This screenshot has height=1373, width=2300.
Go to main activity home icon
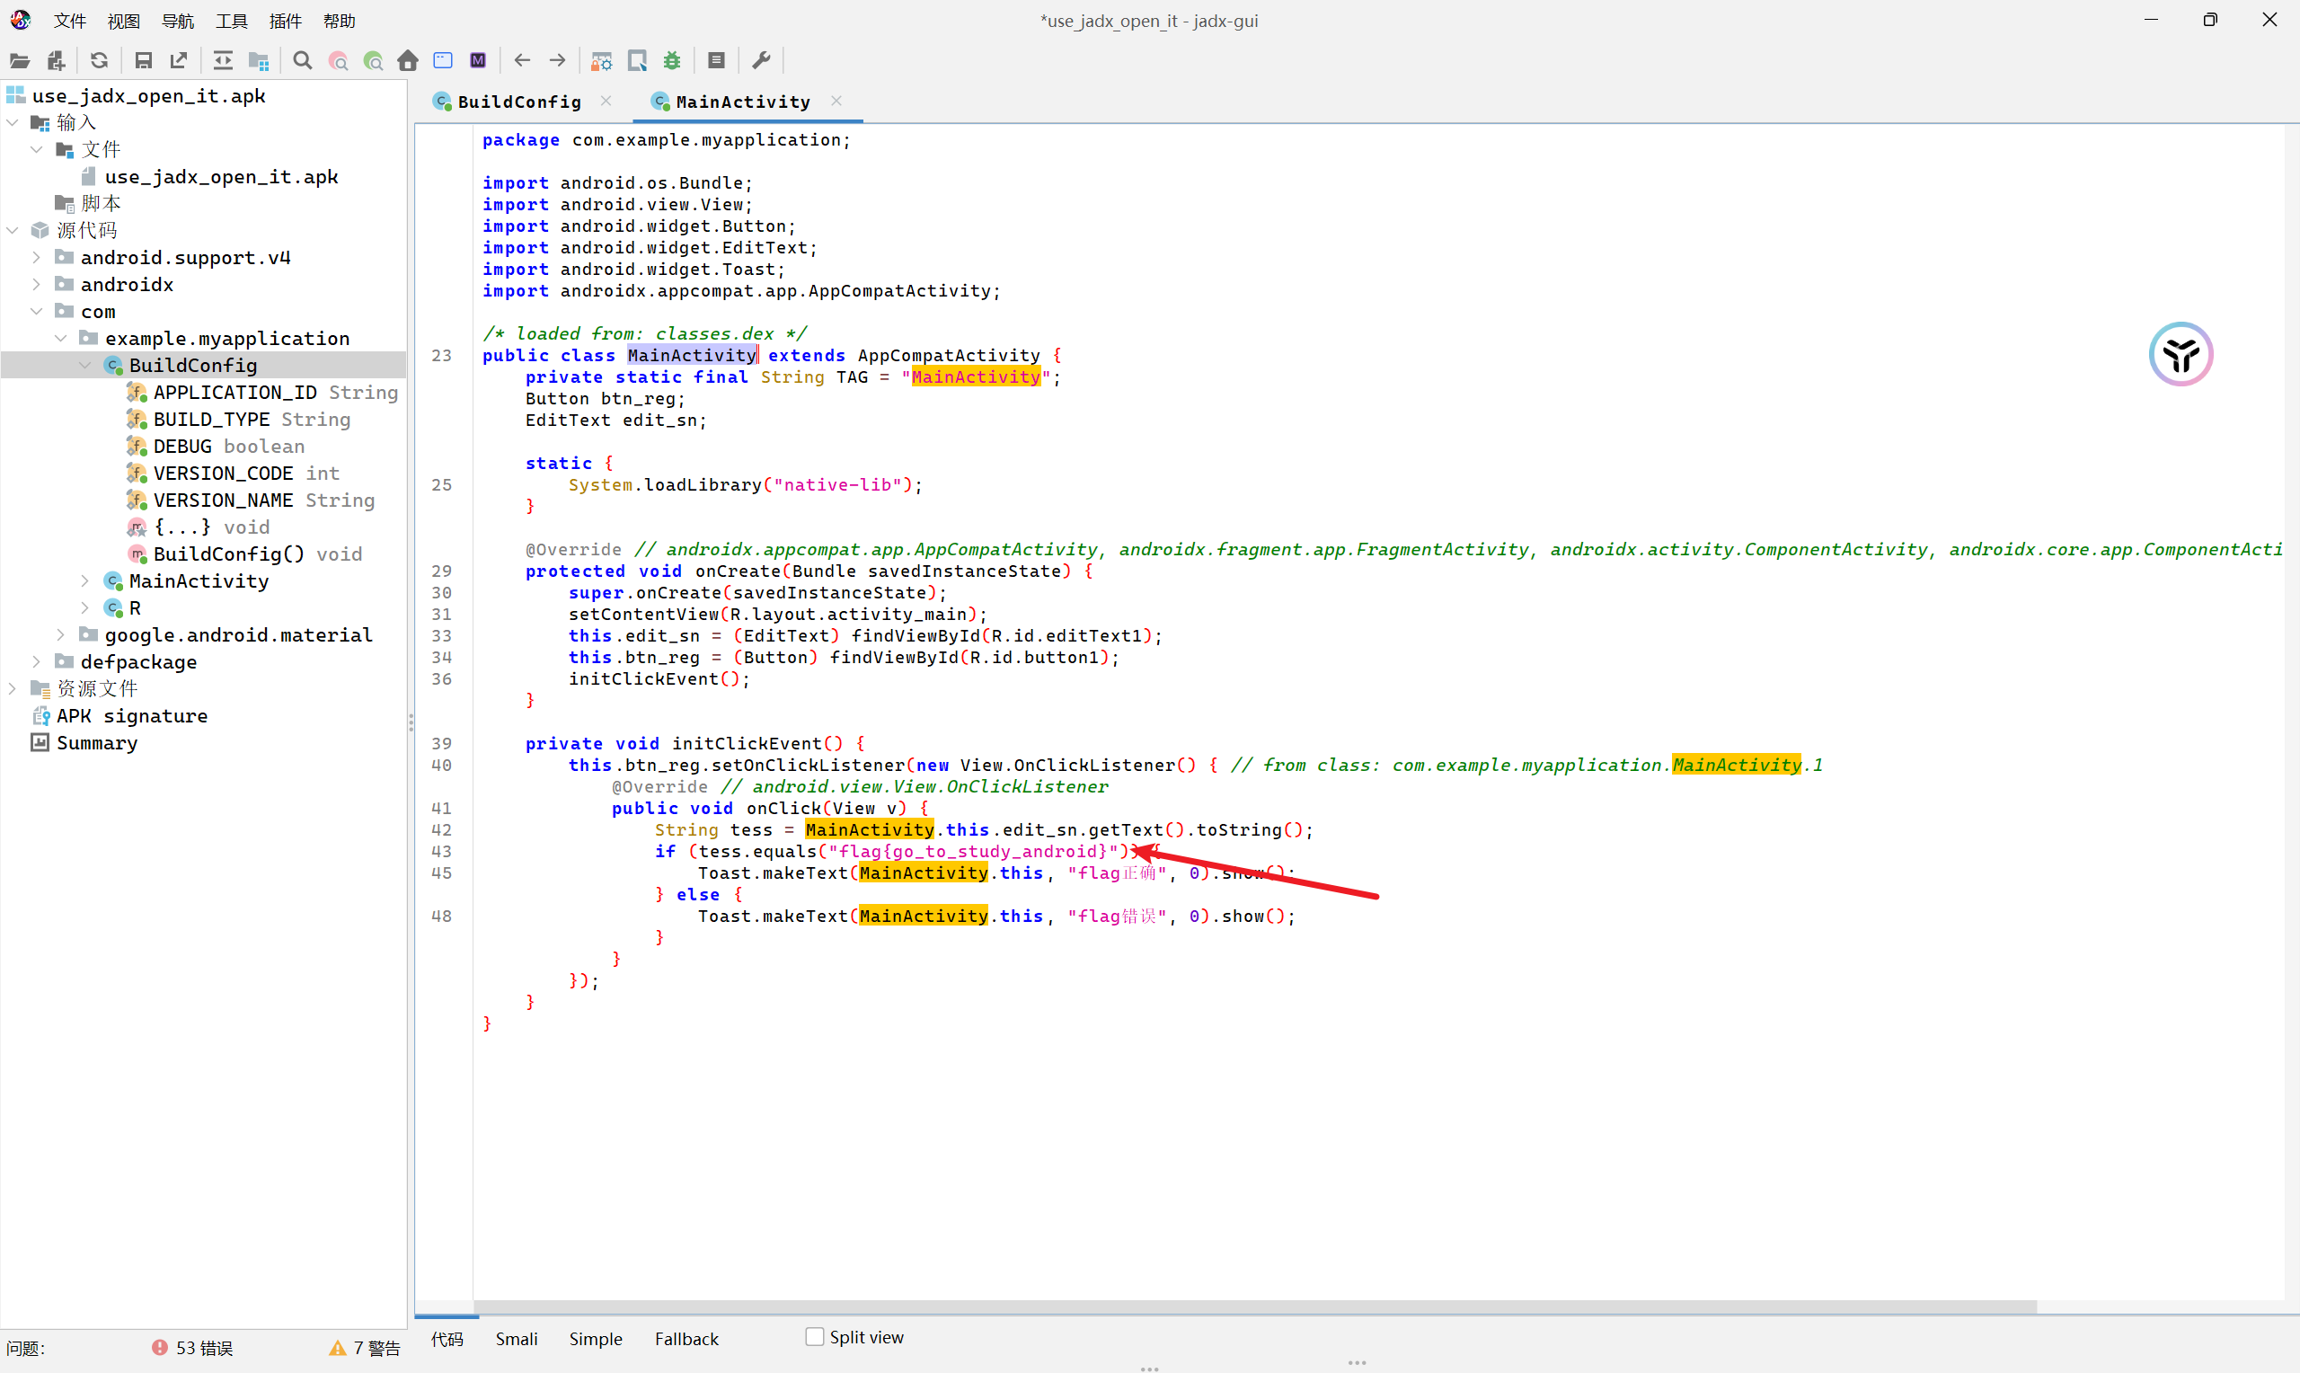[408, 61]
